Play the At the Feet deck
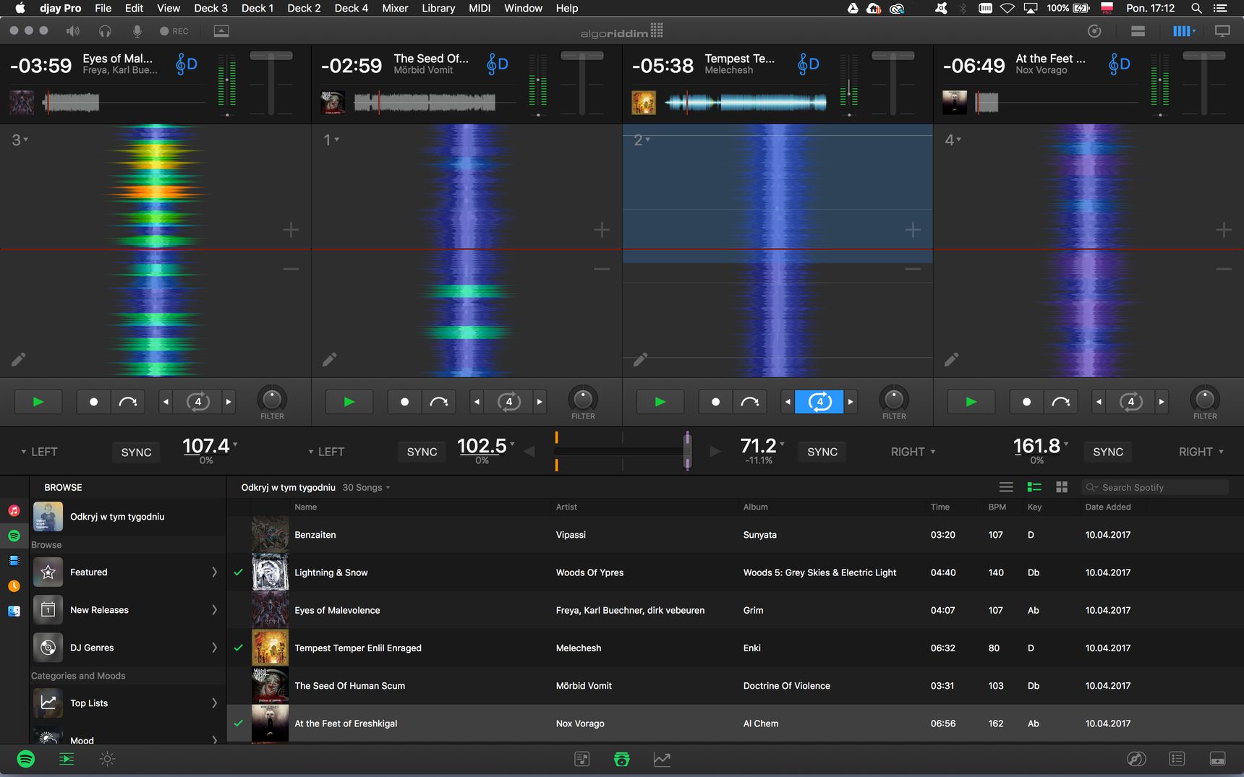This screenshot has height=777, width=1244. [971, 402]
